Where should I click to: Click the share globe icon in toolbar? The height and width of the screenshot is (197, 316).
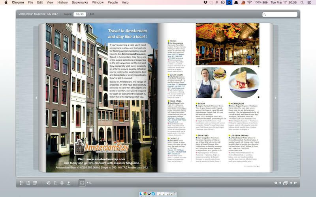pos(48,183)
